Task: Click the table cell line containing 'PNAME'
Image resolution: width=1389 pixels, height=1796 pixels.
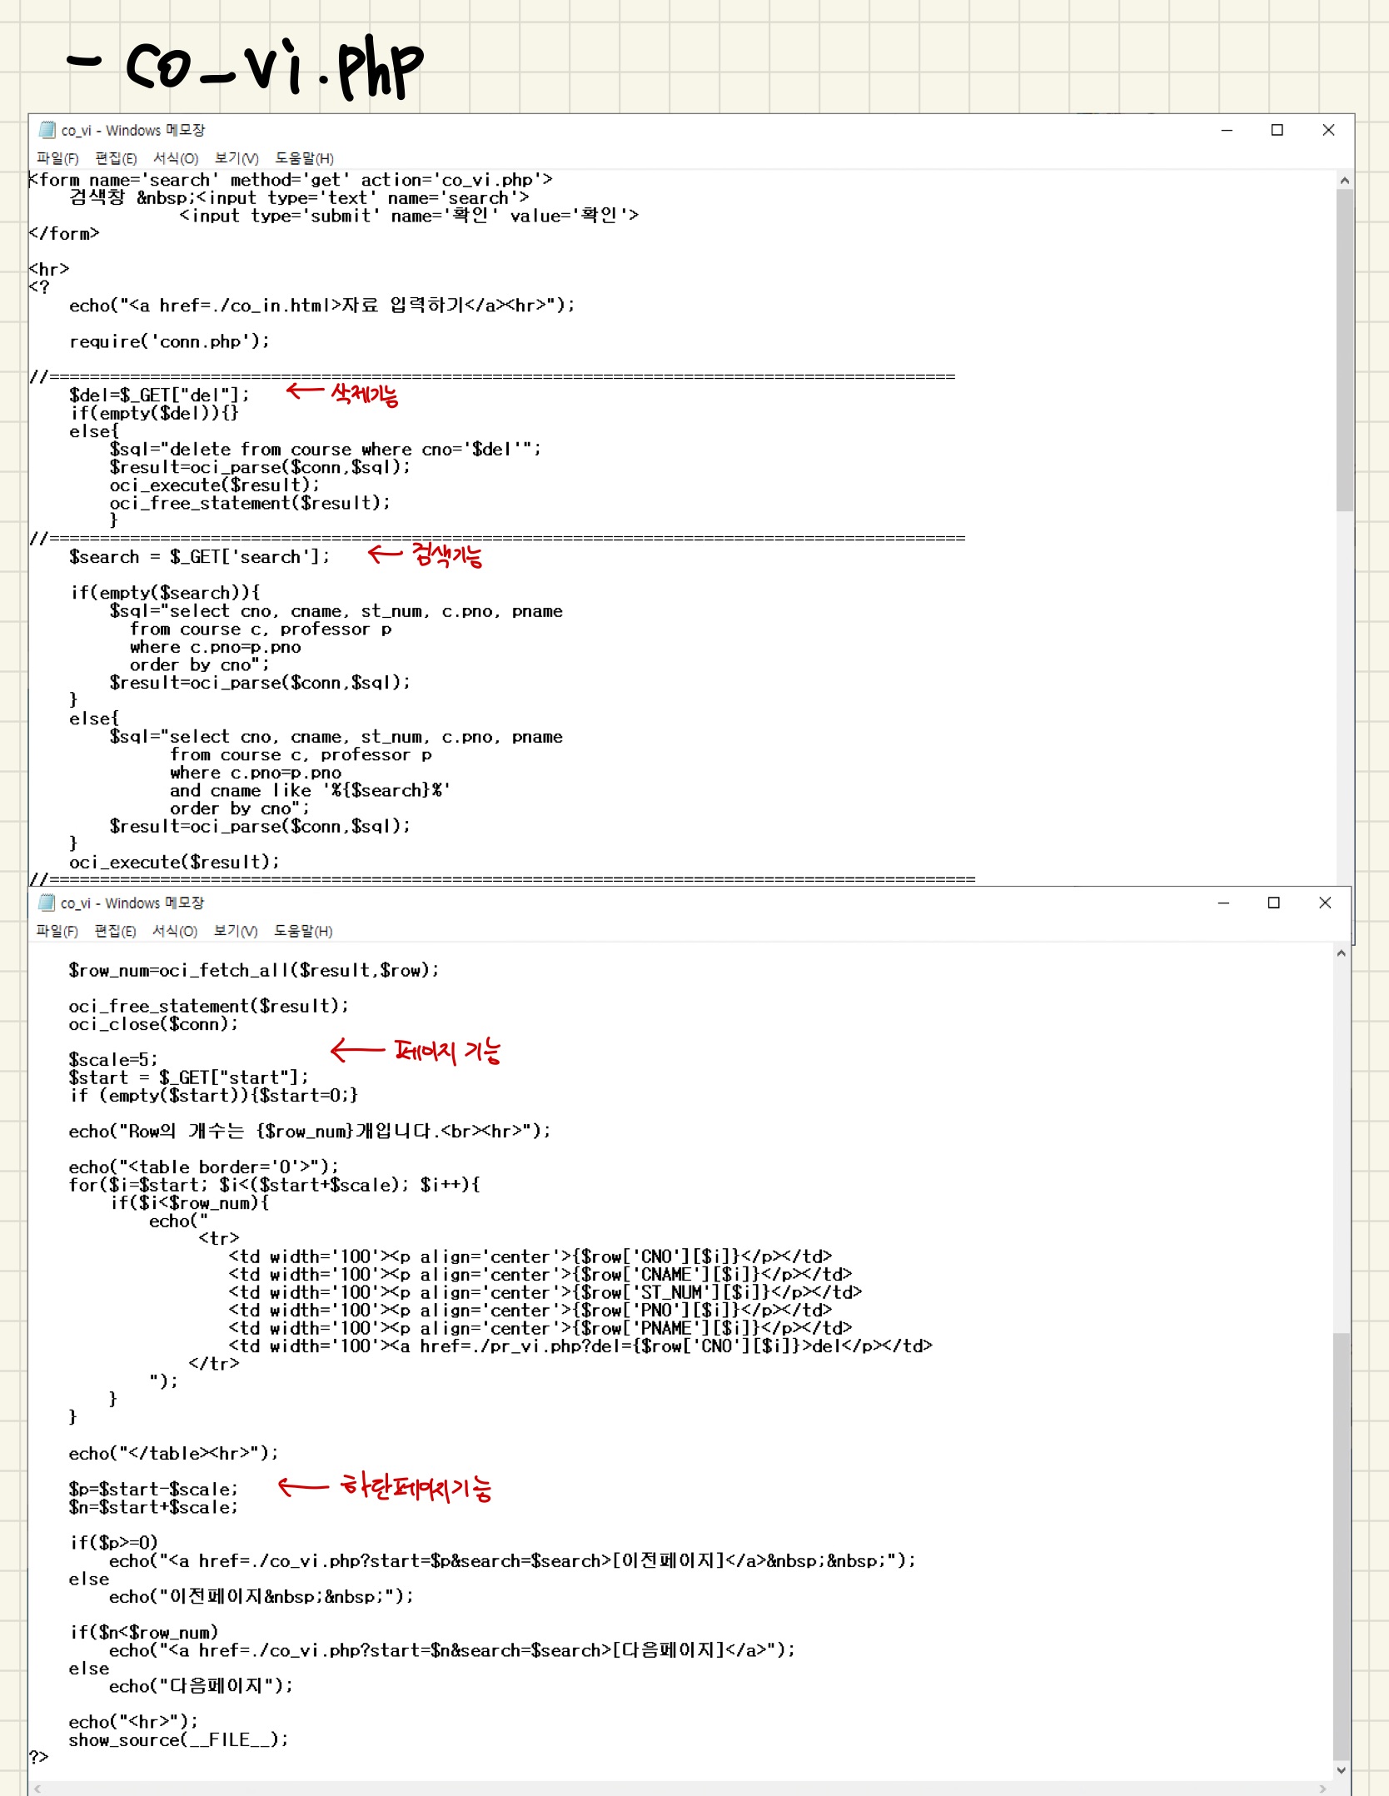Action: coord(540,1328)
